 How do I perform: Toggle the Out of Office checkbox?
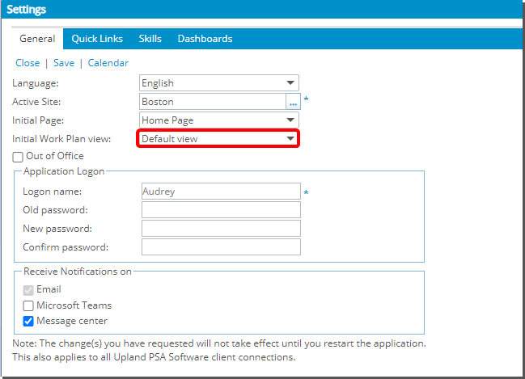tap(18, 157)
